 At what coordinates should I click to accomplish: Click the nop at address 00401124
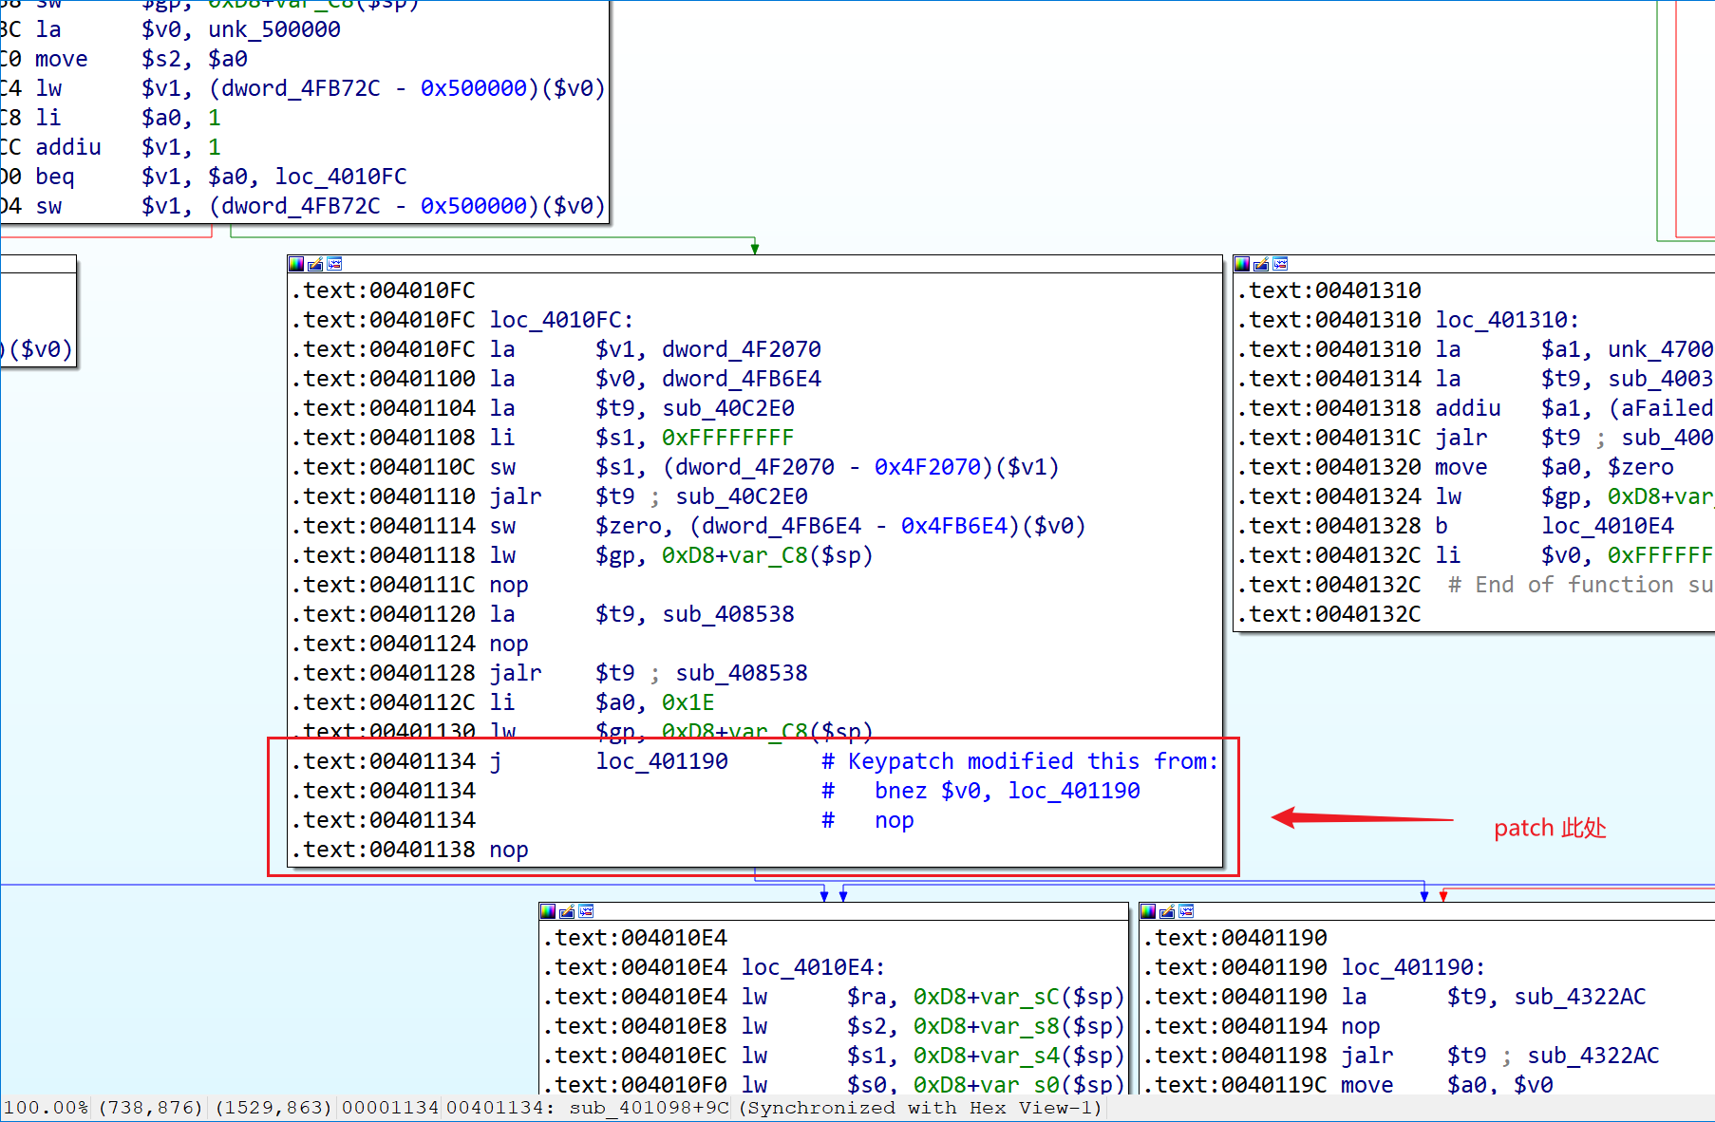(x=509, y=644)
